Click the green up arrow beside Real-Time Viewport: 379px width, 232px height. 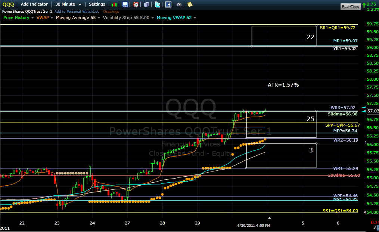click(364, 5)
